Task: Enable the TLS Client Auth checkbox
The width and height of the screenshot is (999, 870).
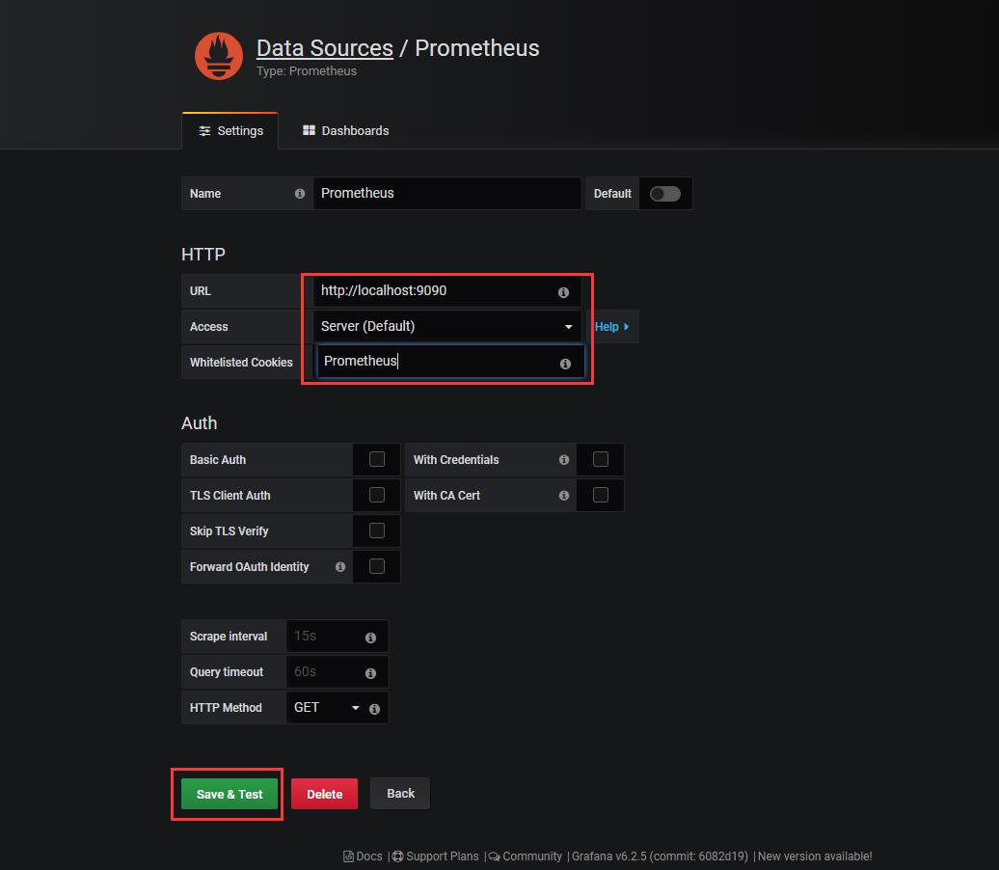Action: point(376,495)
